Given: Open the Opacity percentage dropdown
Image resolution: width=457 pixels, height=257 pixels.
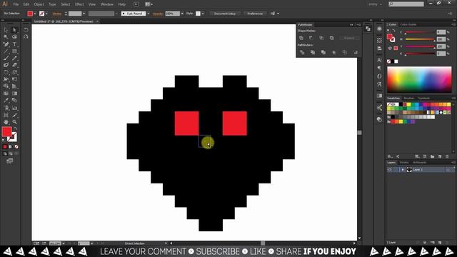Looking at the screenshot, I should [182, 14].
